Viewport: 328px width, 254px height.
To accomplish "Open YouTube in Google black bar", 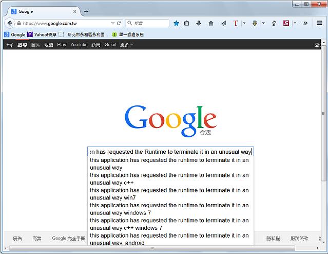I will pyautogui.click(x=79, y=45).
